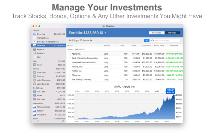Click Stocks: $99,010.10 group header
Image resolution: width=214 pixels, height=133 pixels.
[76, 49]
